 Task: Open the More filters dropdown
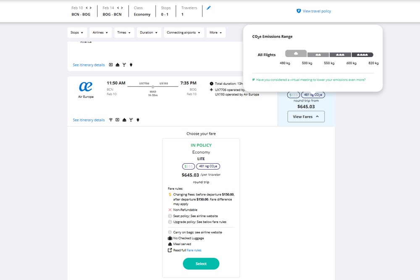click(216, 32)
